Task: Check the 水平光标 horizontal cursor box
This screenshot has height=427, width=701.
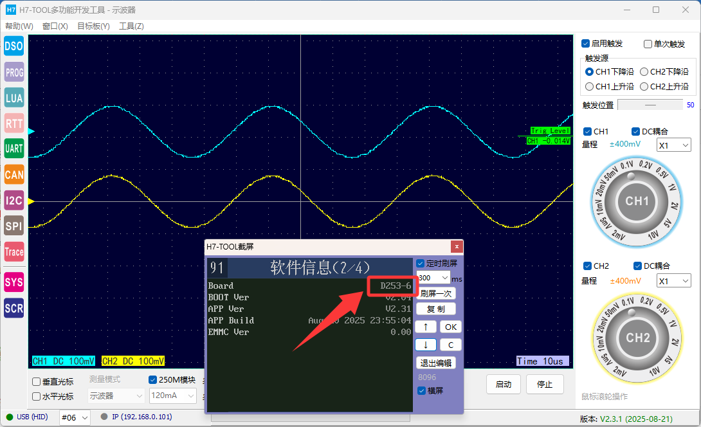Action: coord(37,397)
